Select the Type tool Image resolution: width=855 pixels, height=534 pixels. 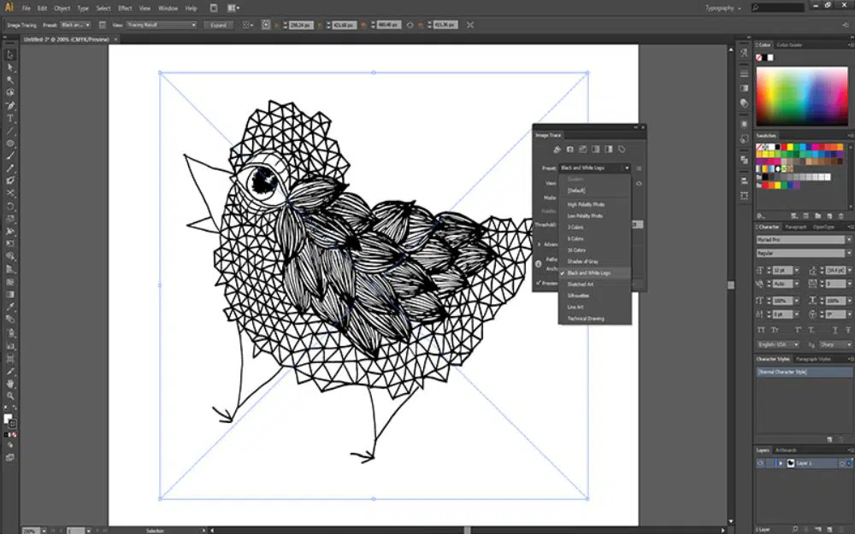pyautogui.click(x=10, y=118)
